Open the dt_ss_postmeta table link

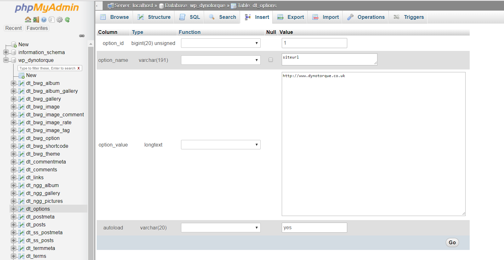(x=44, y=233)
